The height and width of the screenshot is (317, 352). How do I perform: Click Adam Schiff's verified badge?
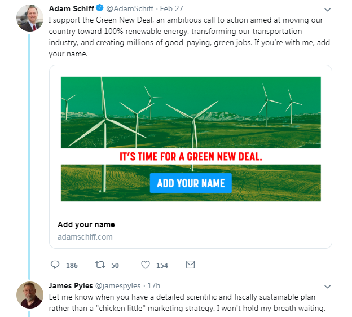[99, 9]
